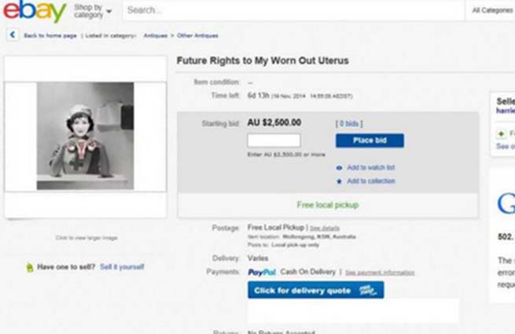Click the star icon for collection
Screen dimensions: 515x334
tap(339, 182)
